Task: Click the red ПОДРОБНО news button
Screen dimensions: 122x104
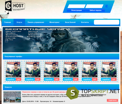Action: coord(113,100)
